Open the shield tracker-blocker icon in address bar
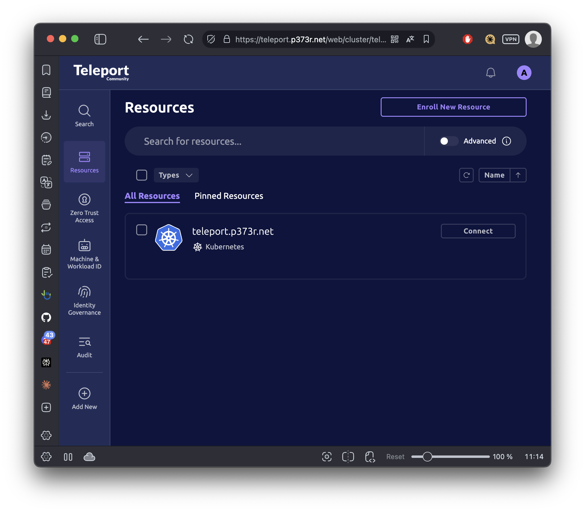Screen dimensions: 585x512 (x=211, y=39)
